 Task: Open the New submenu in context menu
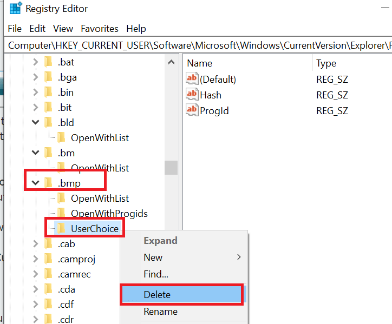click(184, 257)
